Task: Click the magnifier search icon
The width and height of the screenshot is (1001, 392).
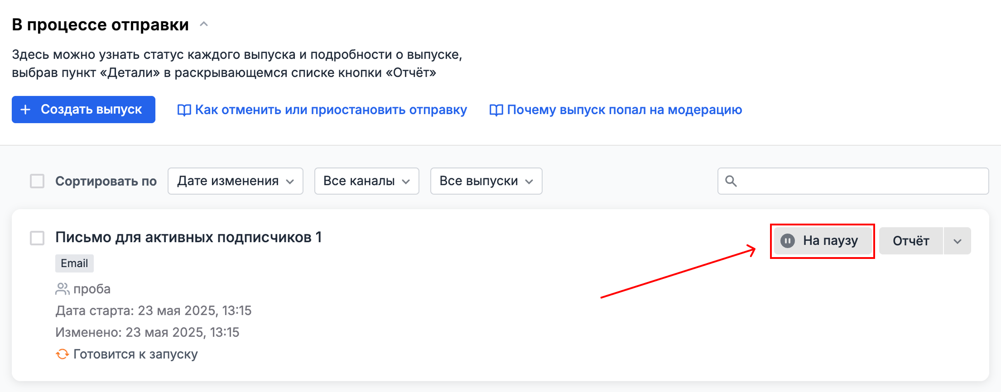Action: coord(731,181)
